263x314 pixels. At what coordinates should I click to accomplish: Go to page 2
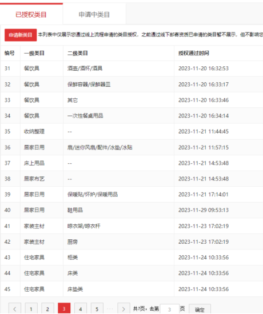tap(47, 308)
